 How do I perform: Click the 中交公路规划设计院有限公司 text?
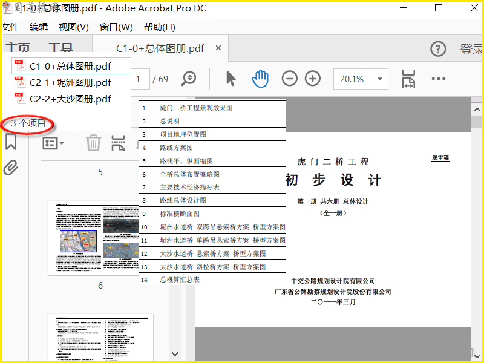(333, 281)
